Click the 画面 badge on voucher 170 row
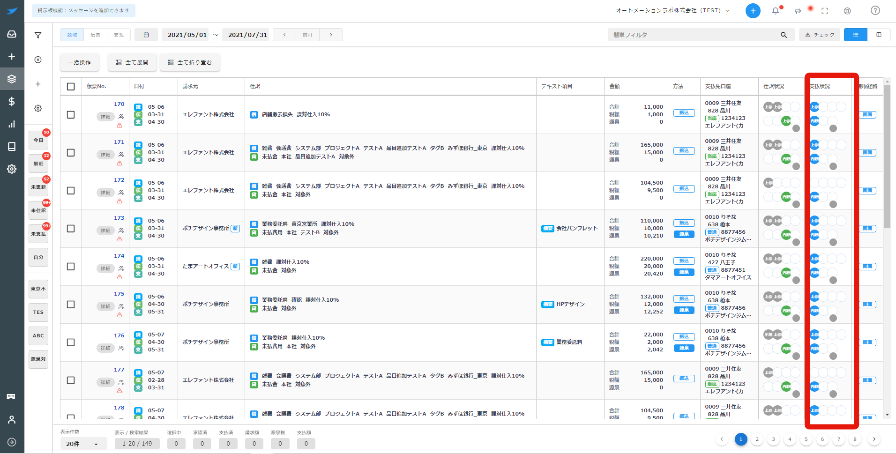The width and height of the screenshot is (896, 454). [867, 115]
